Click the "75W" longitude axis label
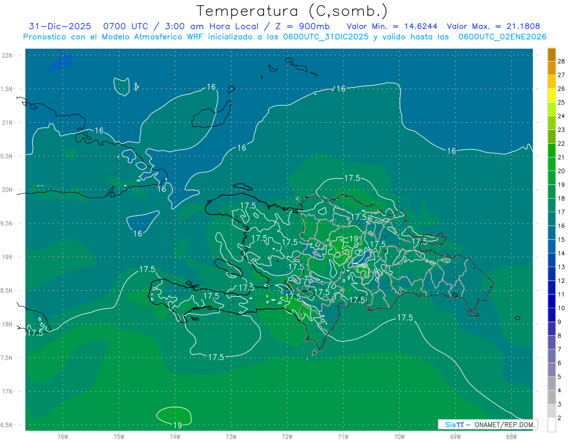Viewport: 574px width, 443px height. pyautogui.click(x=119, y=437)
